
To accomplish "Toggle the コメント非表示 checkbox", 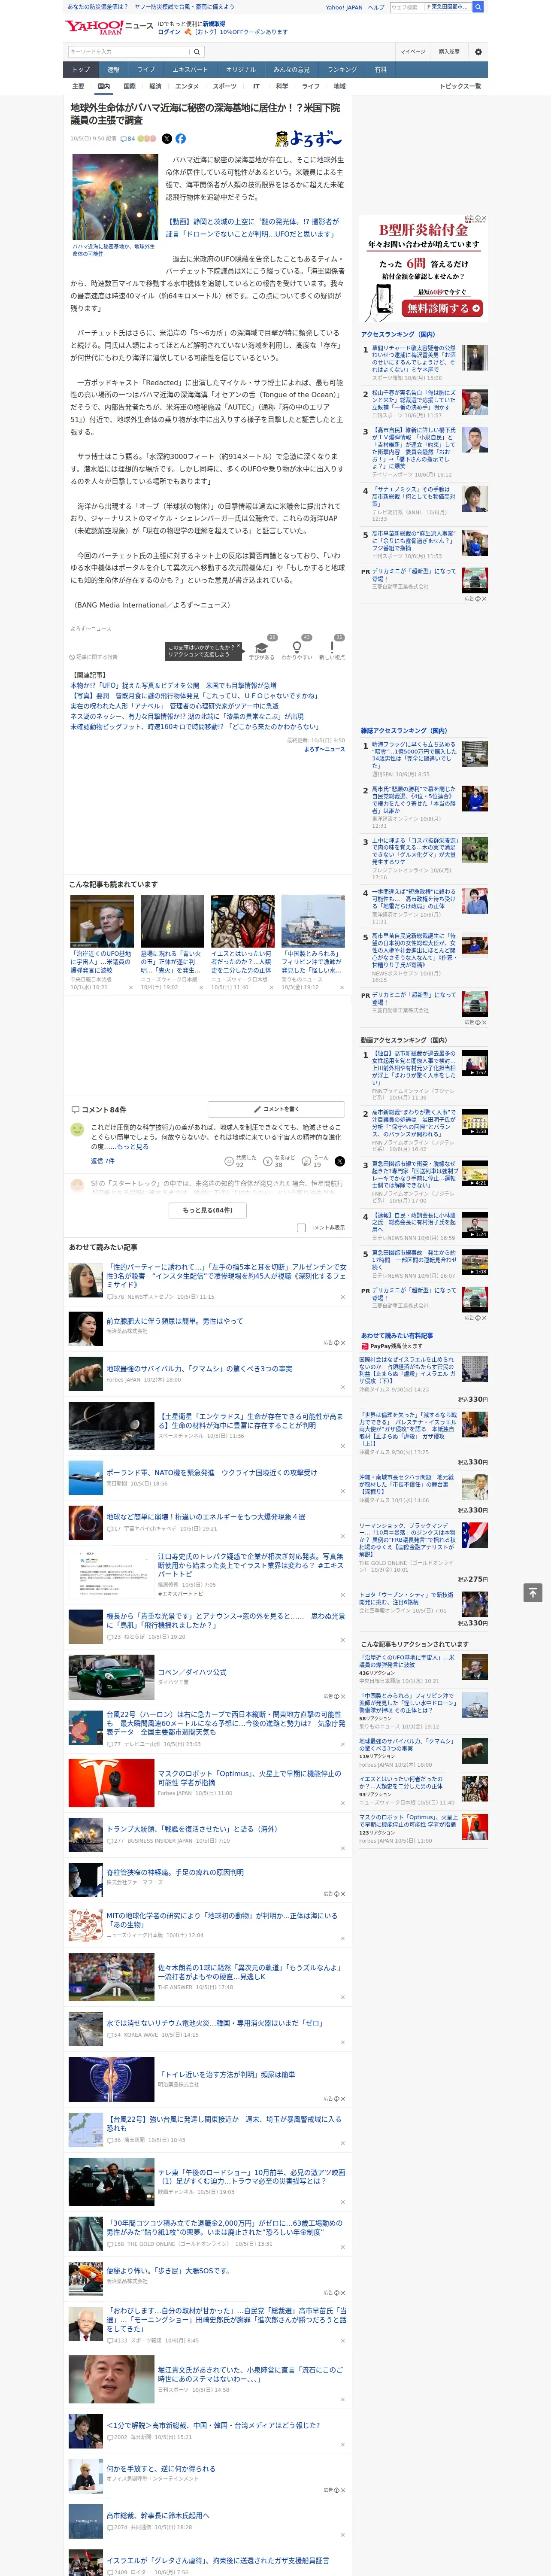I will click(301, 1227).
